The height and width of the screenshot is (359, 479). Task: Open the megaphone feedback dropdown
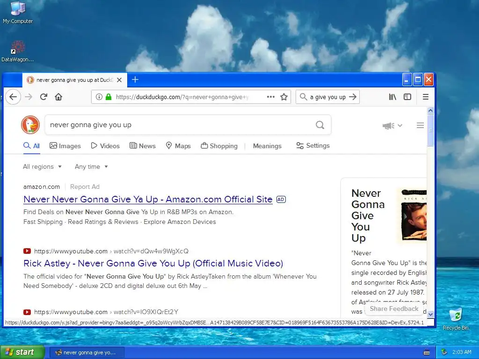[392, 125]
